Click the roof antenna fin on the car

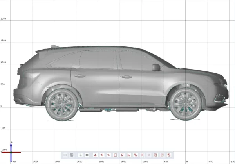tap(55, 46)
